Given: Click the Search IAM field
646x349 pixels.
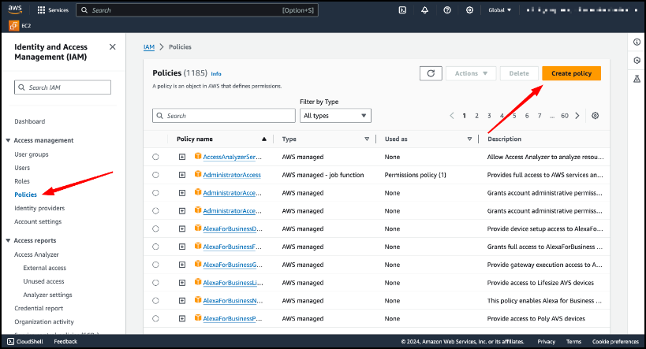Looking at the screenshot, I should (62, 87).
